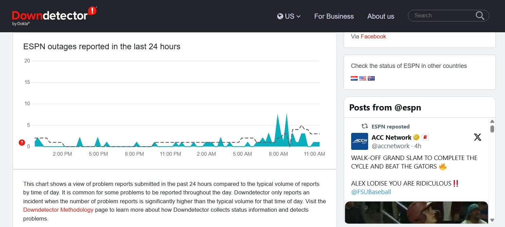Click the red question mark chart help icon

point(22,143)
